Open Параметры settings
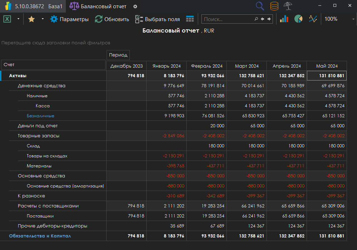357x250 pixels. tap(69, 19)
